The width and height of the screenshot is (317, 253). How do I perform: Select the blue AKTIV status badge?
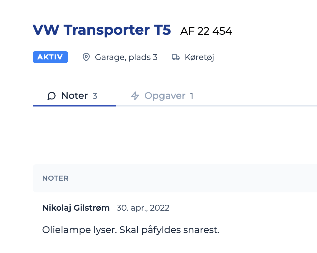tap(50, 57)
